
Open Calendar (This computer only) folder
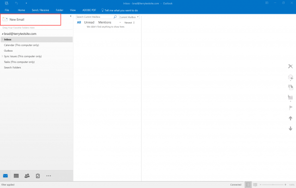(x=21, y=45)
